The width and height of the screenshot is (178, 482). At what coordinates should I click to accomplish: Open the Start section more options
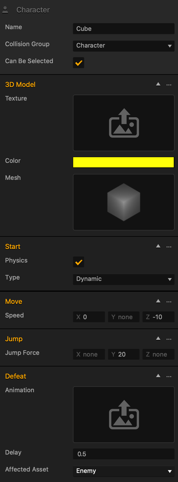click(169, 247)
